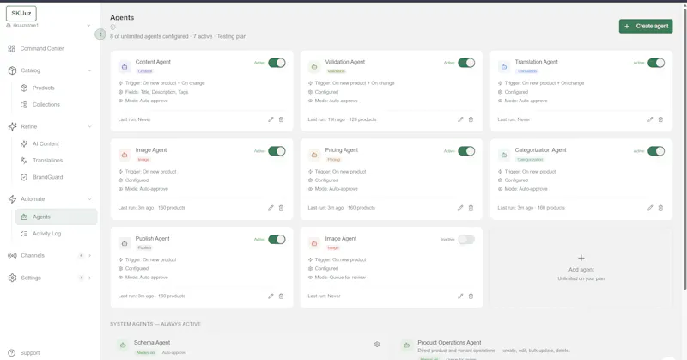This screenshot has height=360, width=687.
Task: Delete the Publish Agent via trash icon
Action: coord(282,296)
